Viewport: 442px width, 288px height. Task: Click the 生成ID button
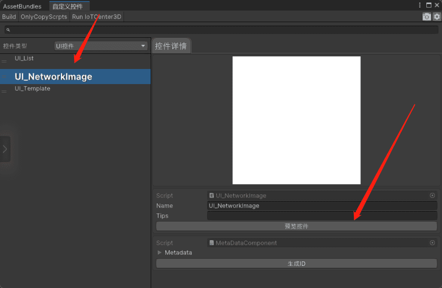pyautogui.click(x=296, y=264)
